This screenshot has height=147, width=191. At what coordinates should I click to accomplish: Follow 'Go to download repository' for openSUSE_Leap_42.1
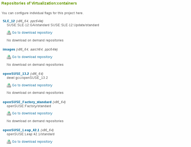[x=32, y=142]
